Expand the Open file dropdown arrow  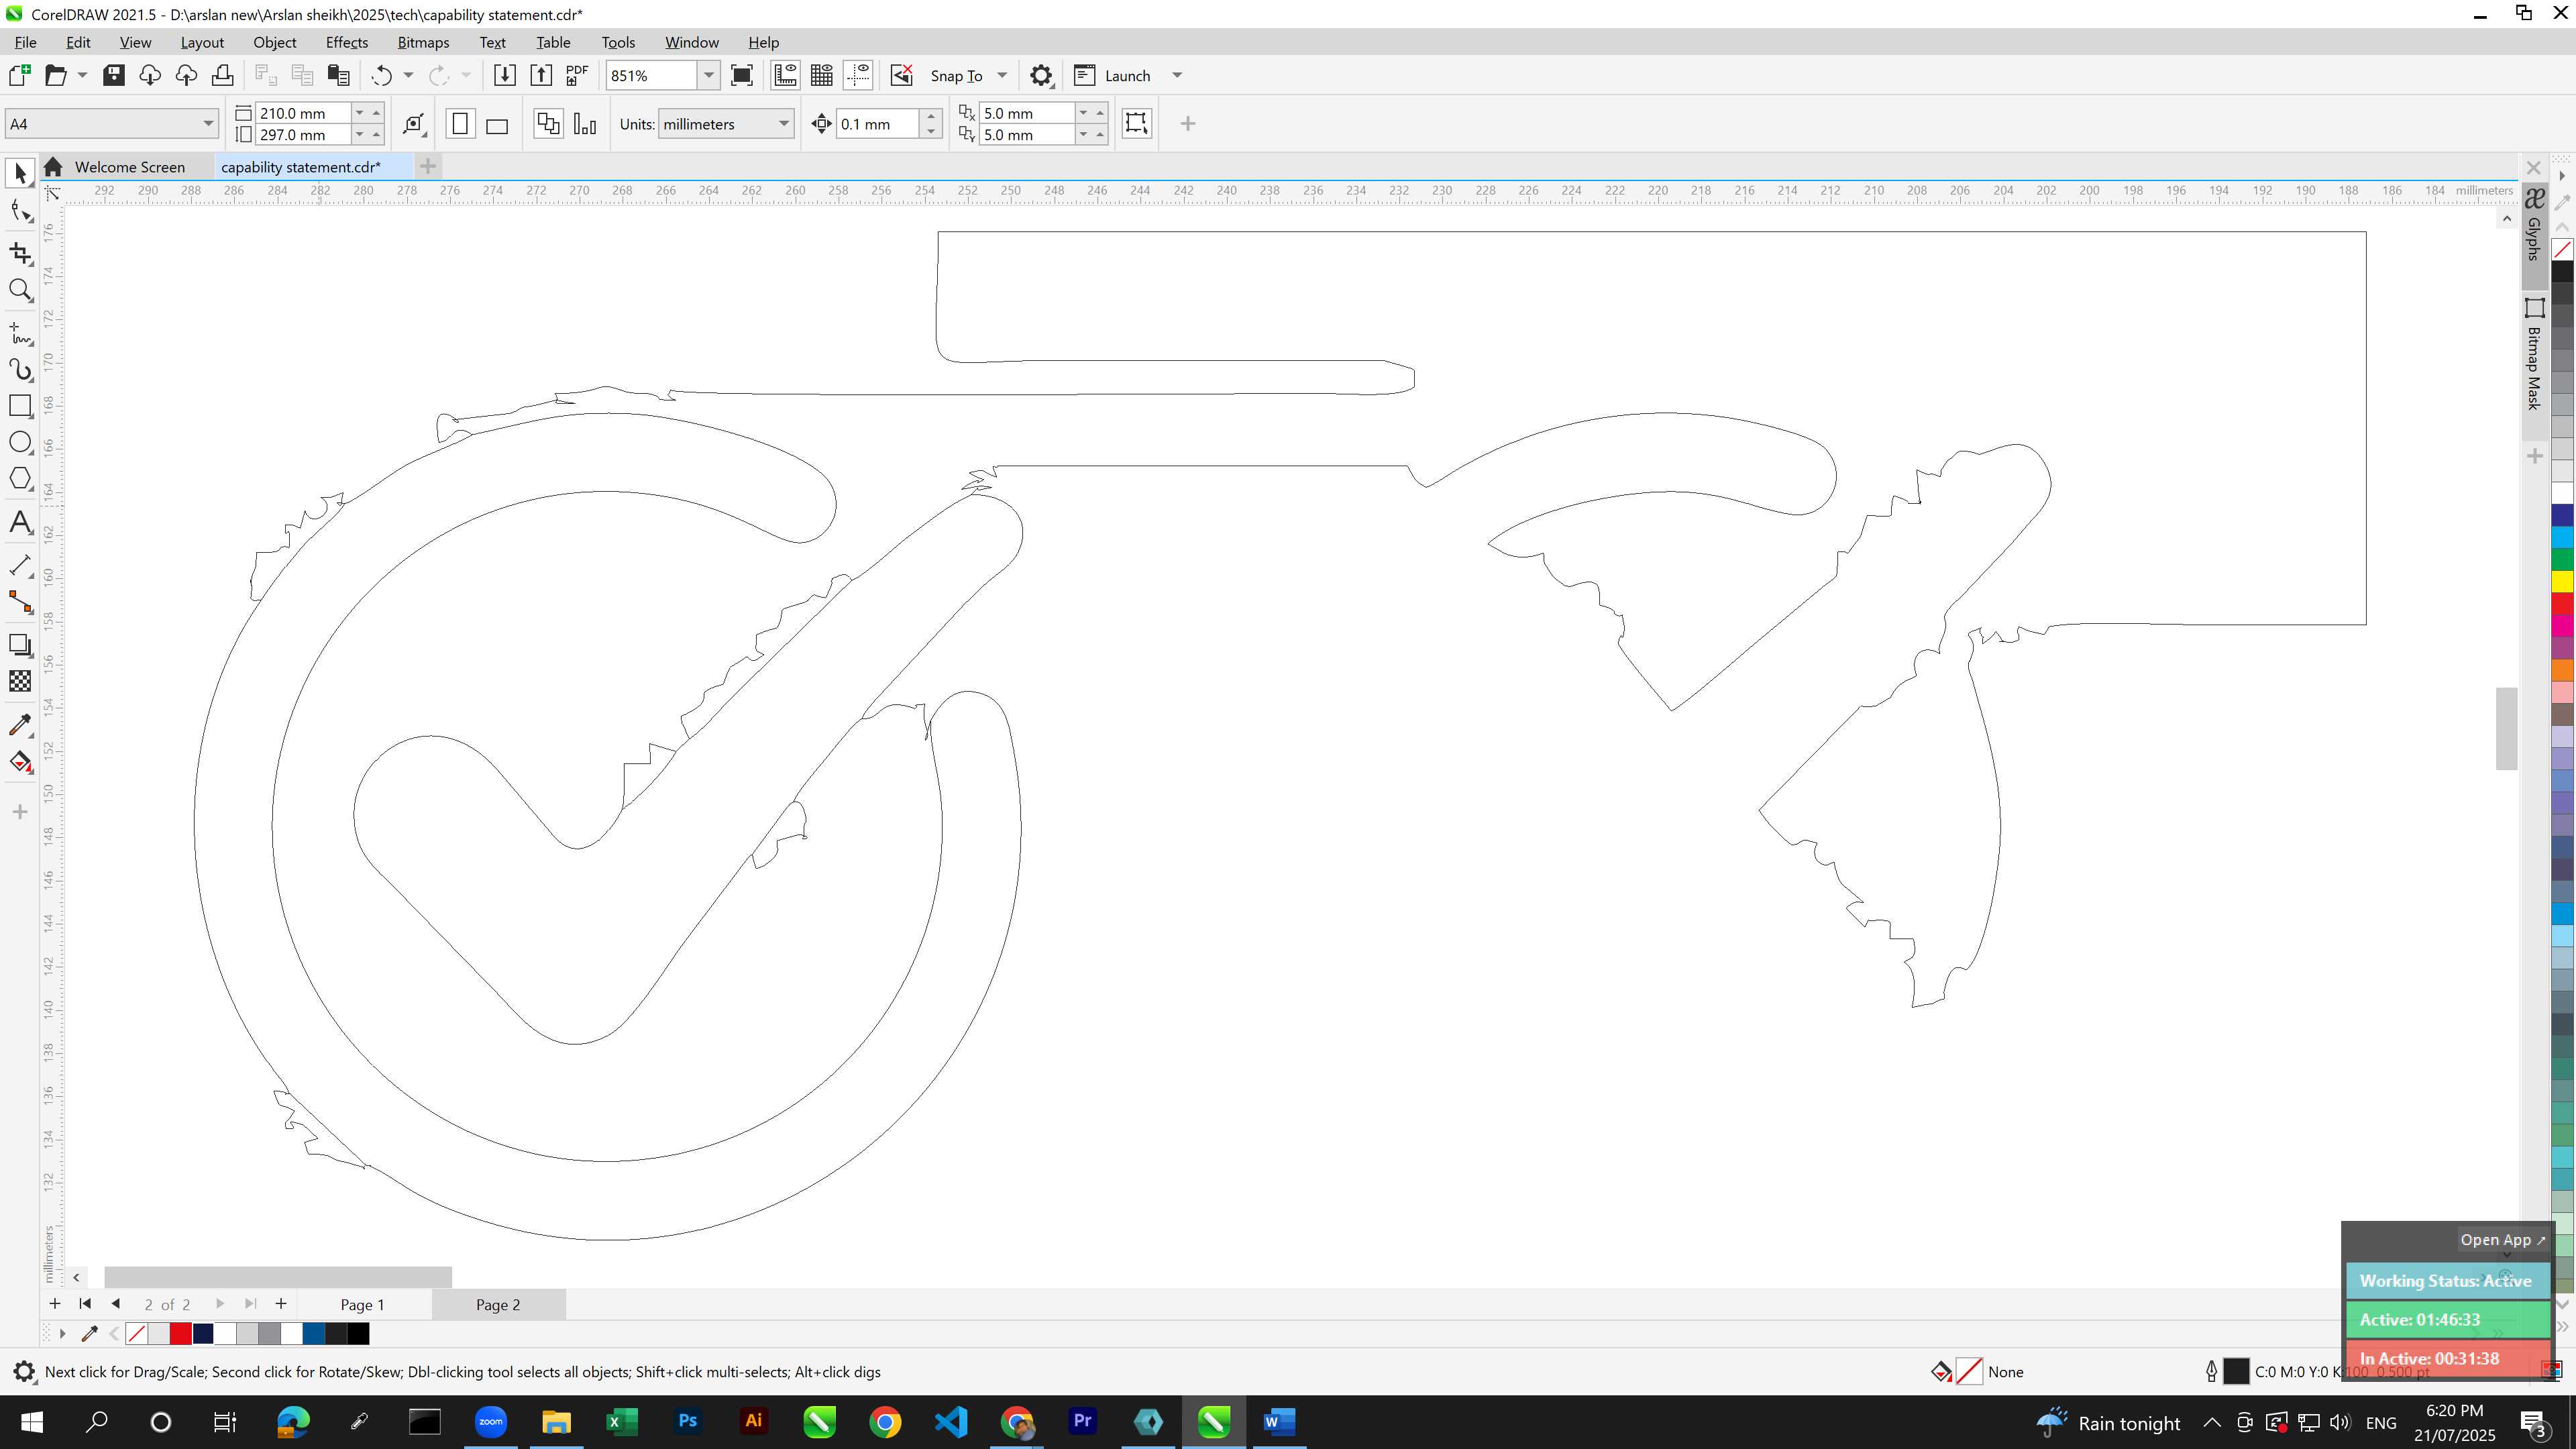point(82,76)
